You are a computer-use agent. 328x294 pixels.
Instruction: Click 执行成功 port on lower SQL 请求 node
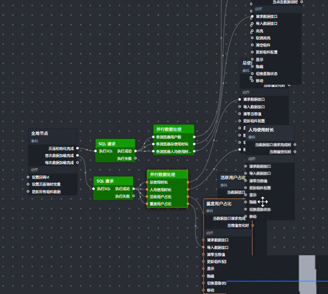133,189
